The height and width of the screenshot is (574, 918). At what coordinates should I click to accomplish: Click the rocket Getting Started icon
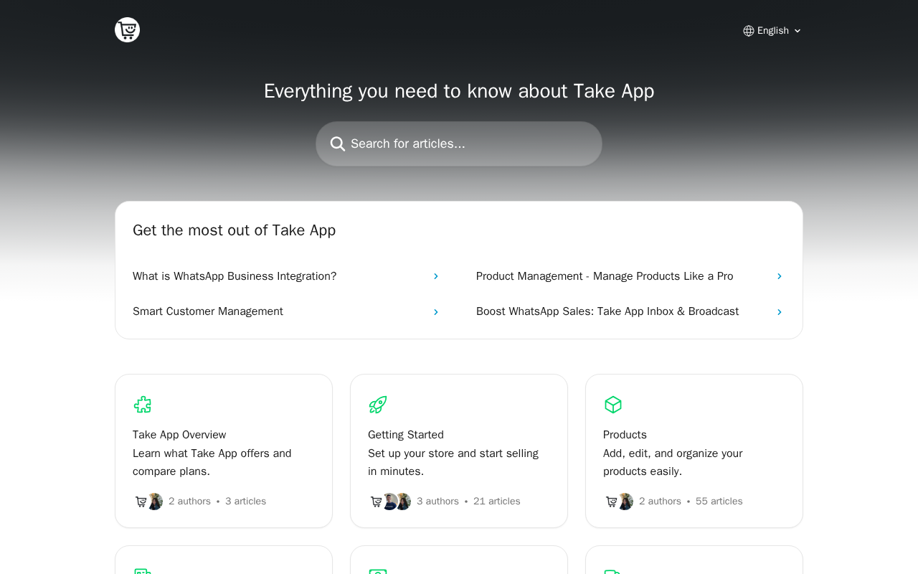(378, 405)
